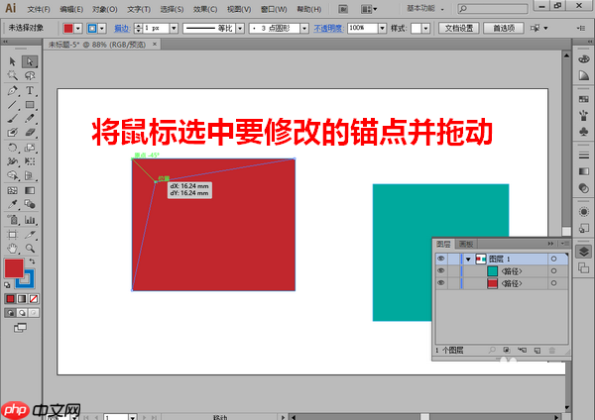Select the Gradient tool
595x420 pixels.
tap(30, 190)
